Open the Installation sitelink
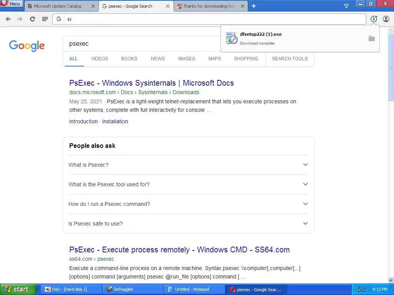Screen dimensions: 394x295 coord(115,121)
